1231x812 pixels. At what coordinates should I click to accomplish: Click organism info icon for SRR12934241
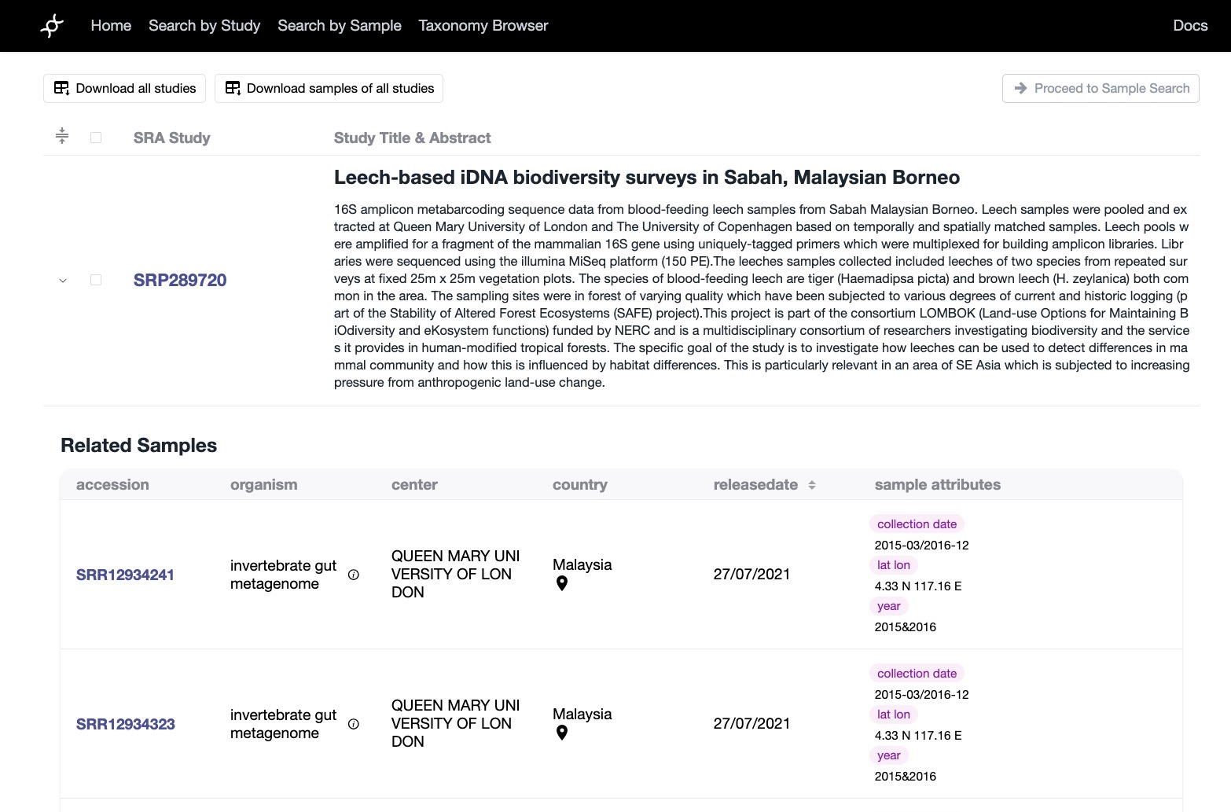coord(354,575)
